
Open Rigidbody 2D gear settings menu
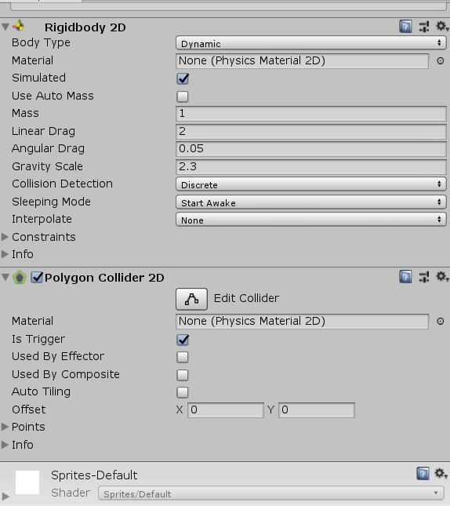pyautogui.click(x=442, y=27)
